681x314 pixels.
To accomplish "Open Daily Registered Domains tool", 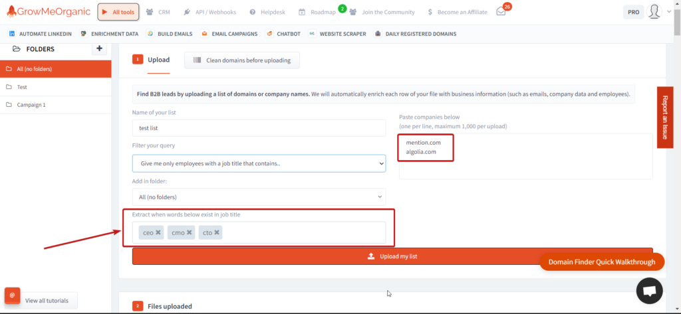I will tap(415, 33).
